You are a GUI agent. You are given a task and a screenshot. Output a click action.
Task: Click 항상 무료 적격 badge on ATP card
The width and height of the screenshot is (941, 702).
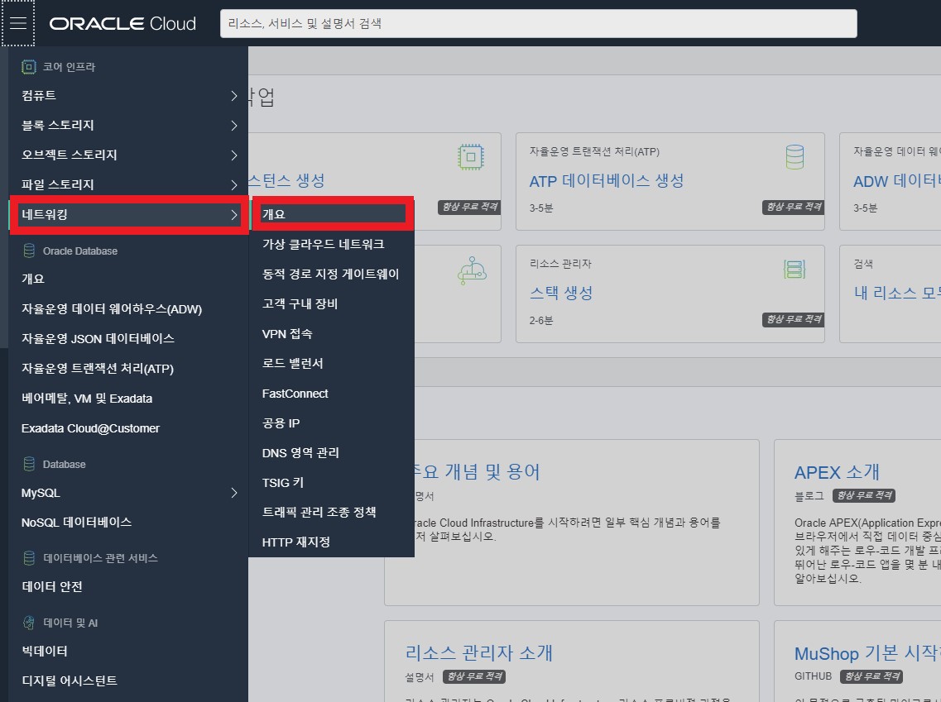tap(794, 207)
